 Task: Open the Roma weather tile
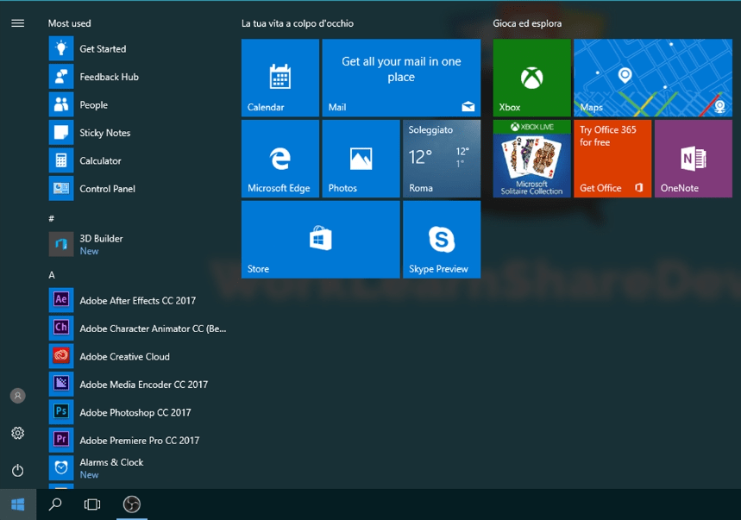(442, 159)
